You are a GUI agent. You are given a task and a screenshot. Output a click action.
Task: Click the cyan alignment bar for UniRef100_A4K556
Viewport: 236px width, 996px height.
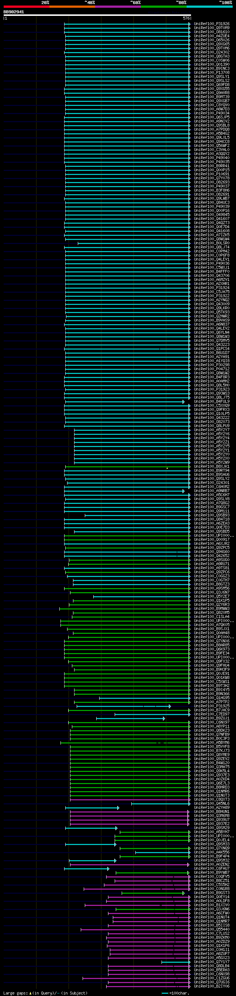(x=163, y=852)
